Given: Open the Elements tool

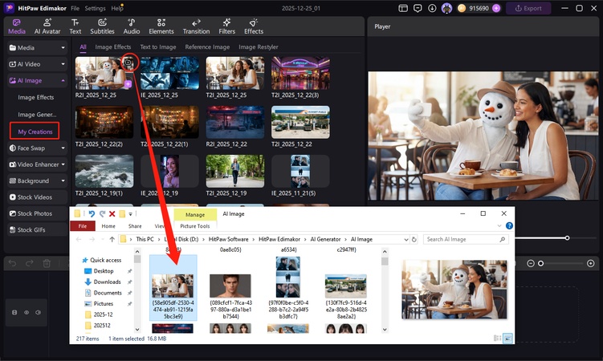Looking at the screenshot, I should point(161,26).
